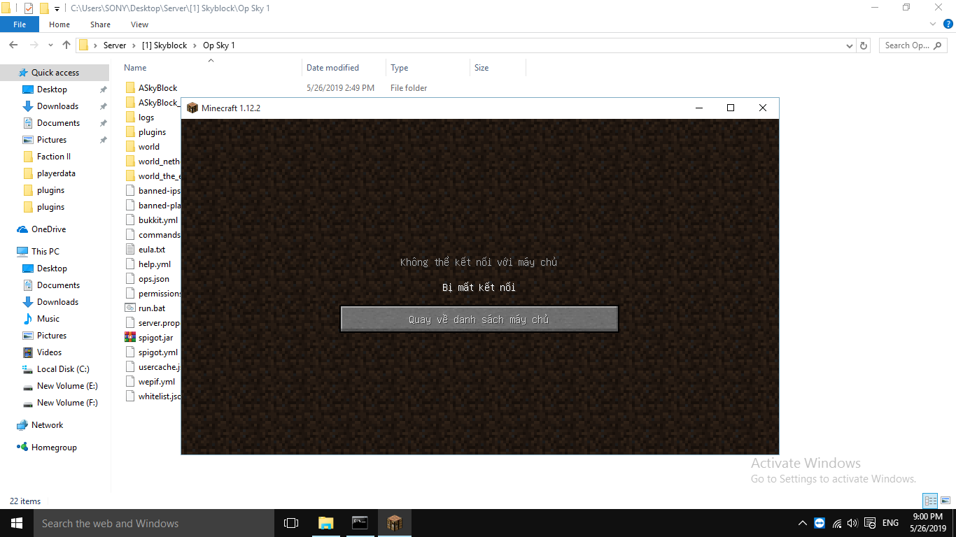Screen dimensions: 956x537
Task: Switch to Details view layout toggle
Action: (930, 501)
